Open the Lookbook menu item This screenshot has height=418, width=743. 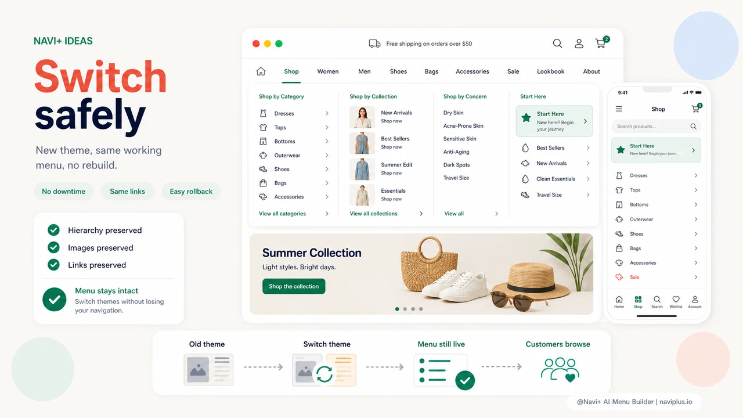point(550,71)
